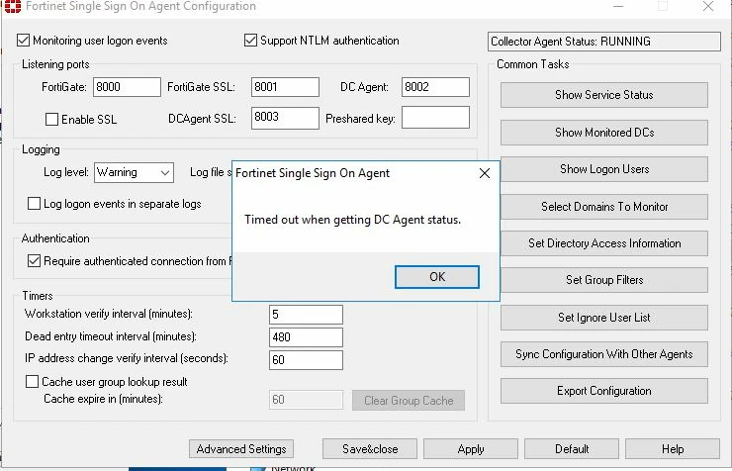Open Set Directory Access Information
Viewport: 732px width, 471px height.
(604, 243)
